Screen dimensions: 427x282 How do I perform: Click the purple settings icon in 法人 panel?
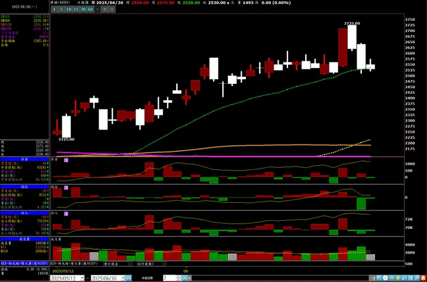coord(66,214)
